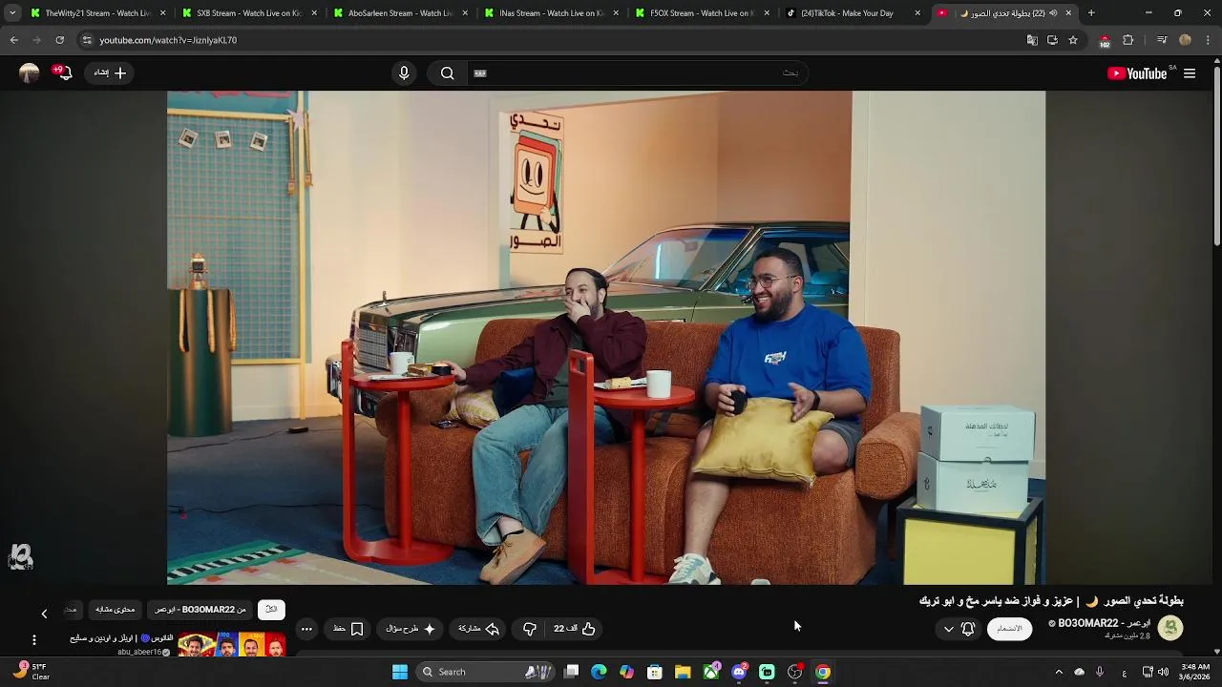Screen dimensions: 1222x687
Task: Select the 'من BO3OMAR22' filter chip
Action: pos(200,609)
